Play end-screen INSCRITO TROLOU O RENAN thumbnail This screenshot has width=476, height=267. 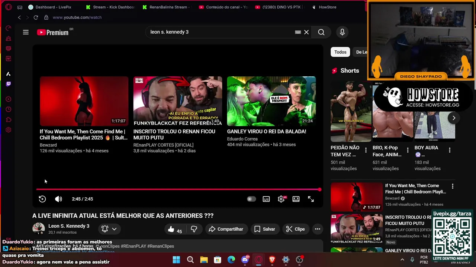point(178,101)
